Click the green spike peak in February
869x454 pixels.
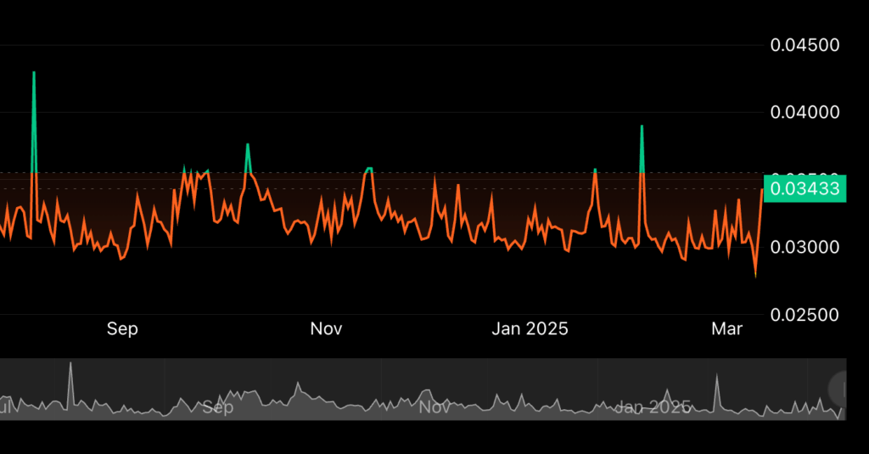pyautogui.click(x=642, y=126)
